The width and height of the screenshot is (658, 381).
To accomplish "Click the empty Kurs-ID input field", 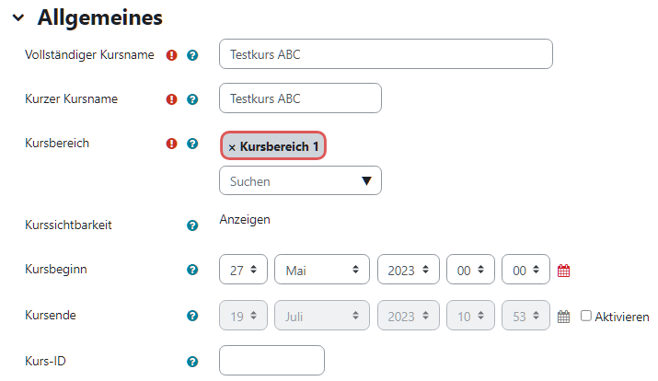I will (271, 361).
